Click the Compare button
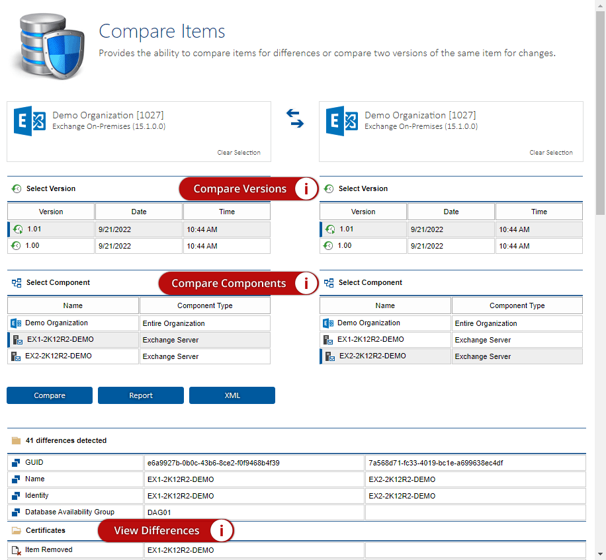The height and width of the screenshot is (560, 606). pos(50,395)
